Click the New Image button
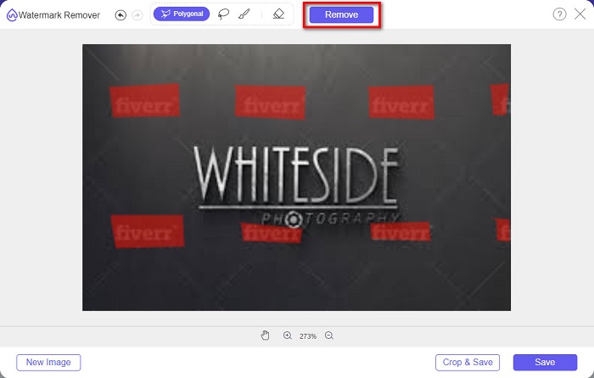 tap(48, 363)
